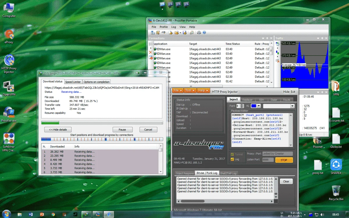Cancel the IDM download
The image size is (349, 218).
tap(148, 130)
